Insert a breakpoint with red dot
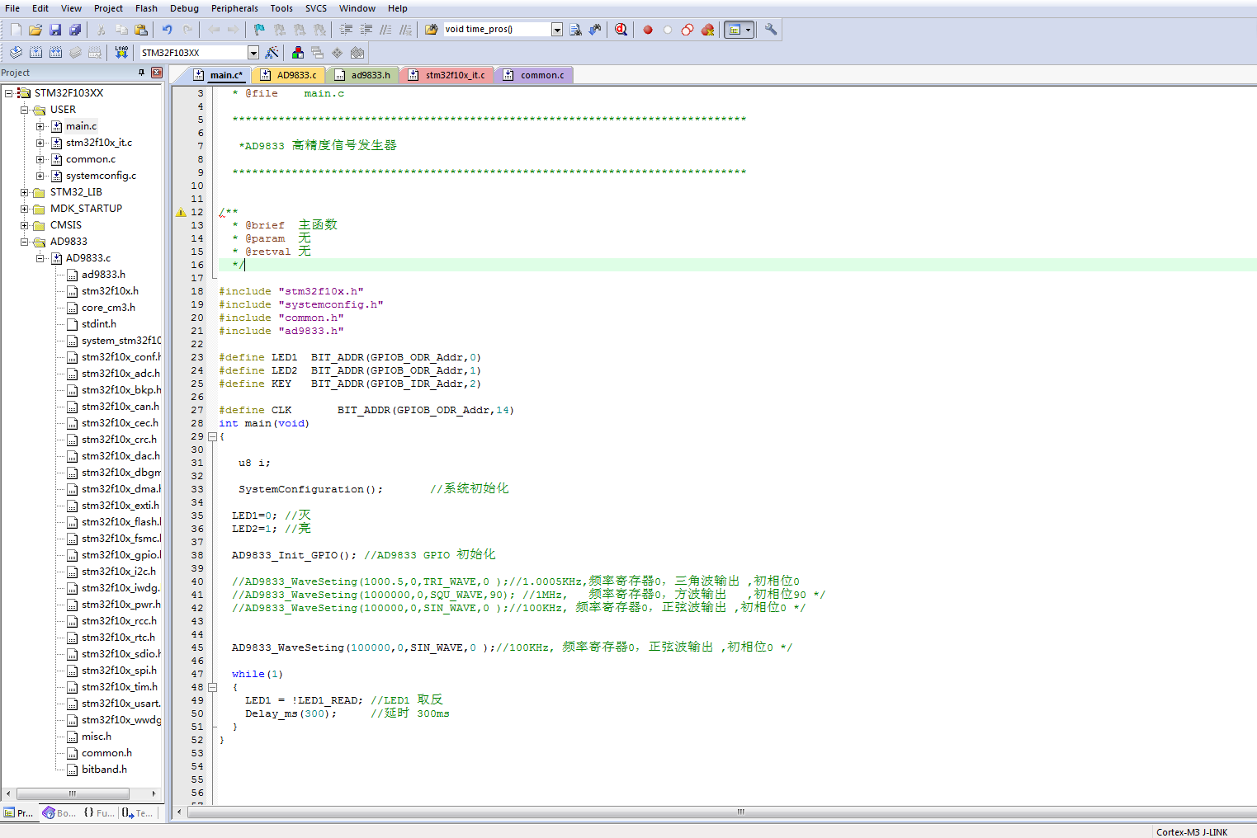 [x=648, y=30]
